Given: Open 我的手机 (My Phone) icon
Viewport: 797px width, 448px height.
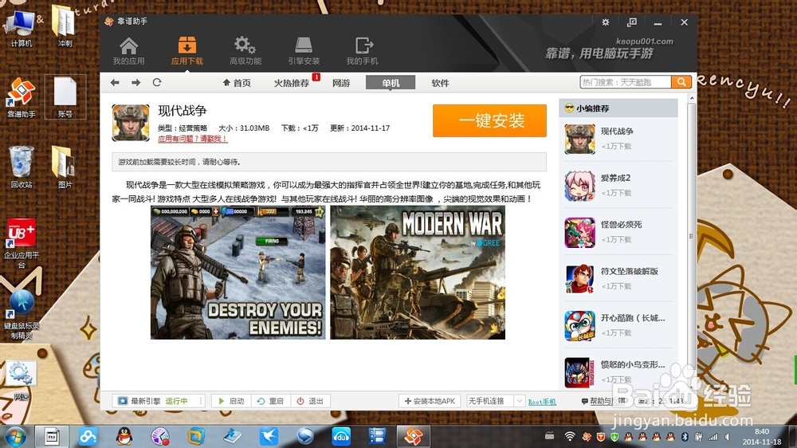Looking at the screenshot, I should click(x=362, y=51).
